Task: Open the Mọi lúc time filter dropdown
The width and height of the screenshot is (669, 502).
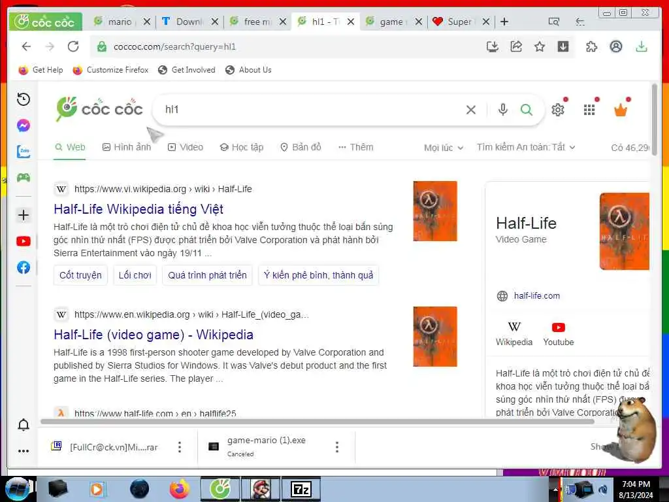Action: coord(444,148)
